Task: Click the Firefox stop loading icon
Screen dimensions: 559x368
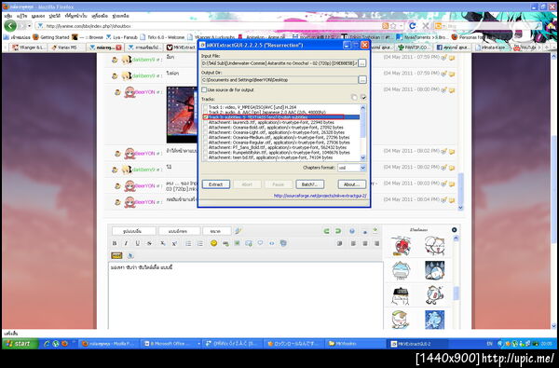Action: click(x=426, y=26)
